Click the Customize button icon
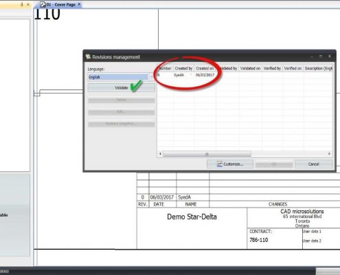The height and width of the screenshot is (275, 340). [220, 164]
